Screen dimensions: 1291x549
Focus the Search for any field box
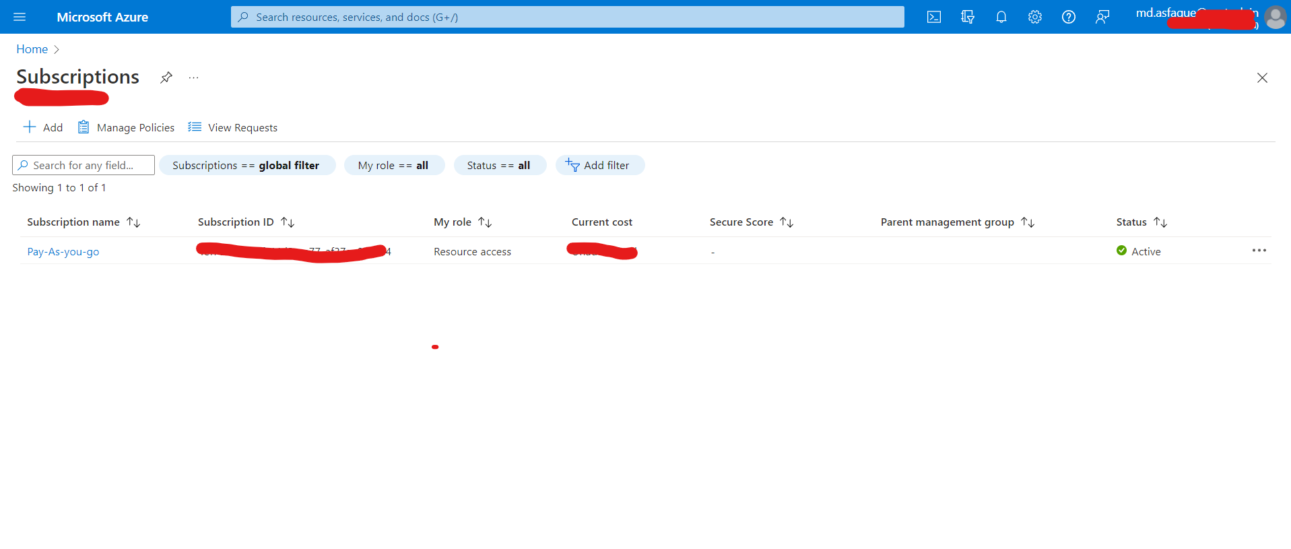[x=84, y=165]
